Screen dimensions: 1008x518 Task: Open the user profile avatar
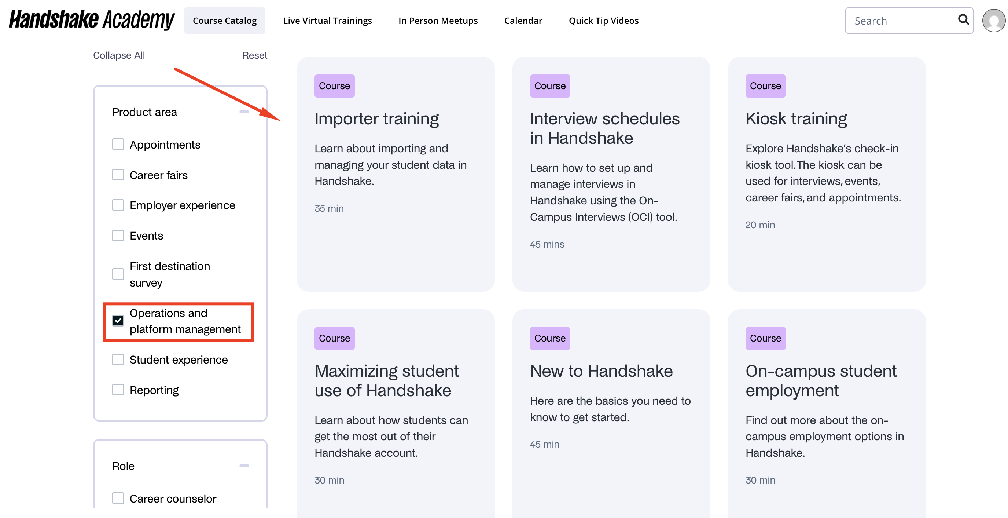pos(994,20)
